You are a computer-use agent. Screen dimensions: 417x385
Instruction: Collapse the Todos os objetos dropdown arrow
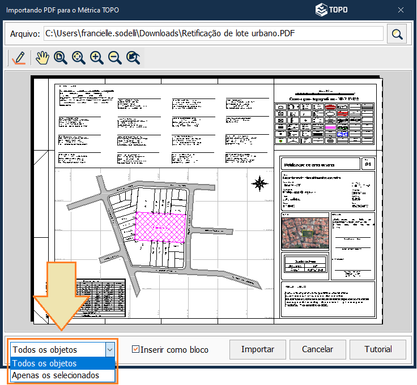tap(110, 350)
